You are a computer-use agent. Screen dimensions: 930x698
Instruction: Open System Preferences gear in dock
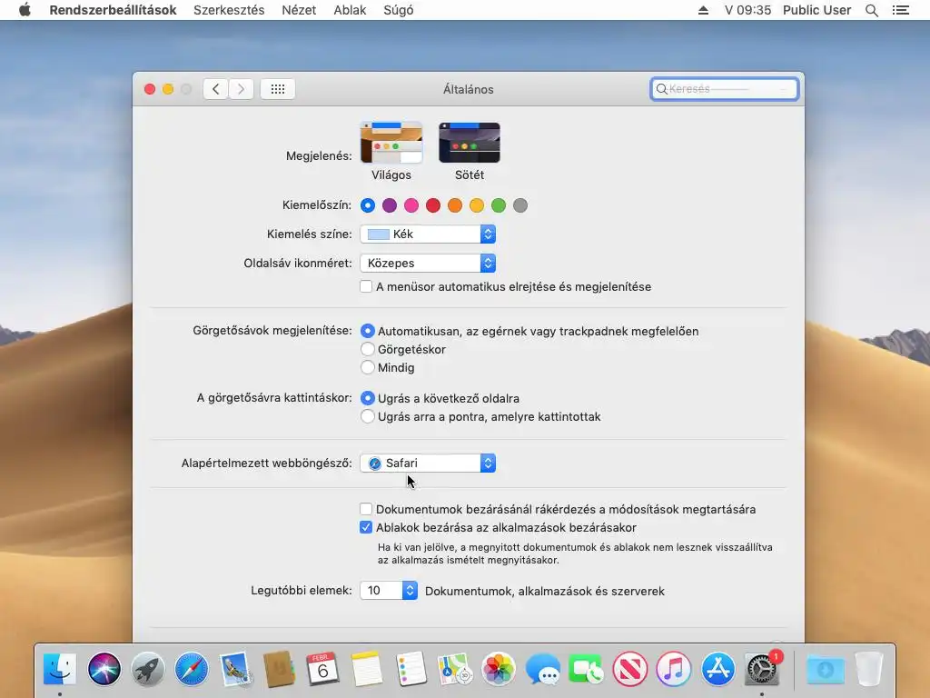tap(762, 669)
